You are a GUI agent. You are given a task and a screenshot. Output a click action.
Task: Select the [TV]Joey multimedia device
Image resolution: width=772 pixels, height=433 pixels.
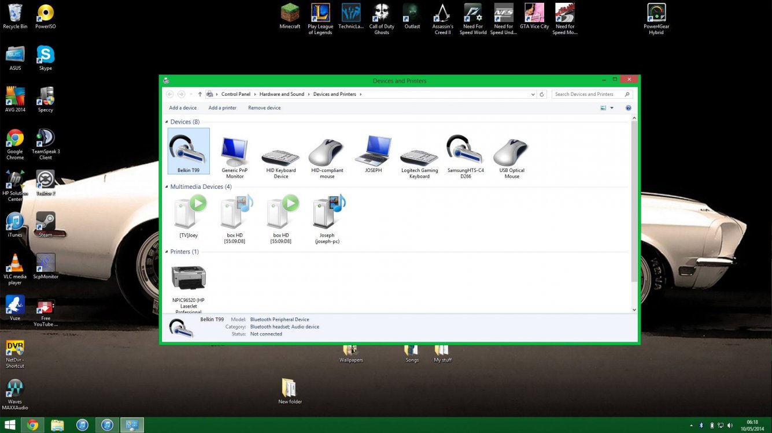189,216
